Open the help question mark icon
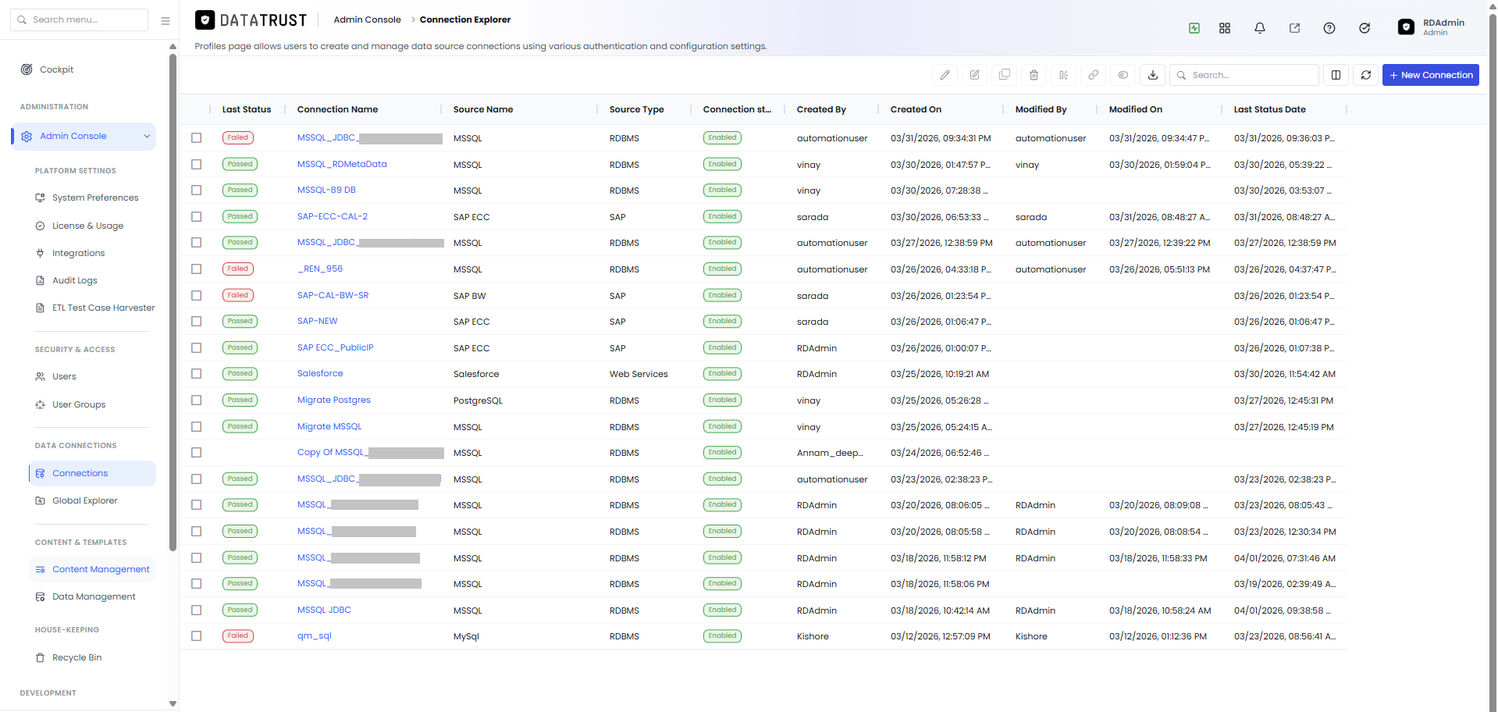The height and width of the screenshot is (712, 1498). [x=1329, y=28]
